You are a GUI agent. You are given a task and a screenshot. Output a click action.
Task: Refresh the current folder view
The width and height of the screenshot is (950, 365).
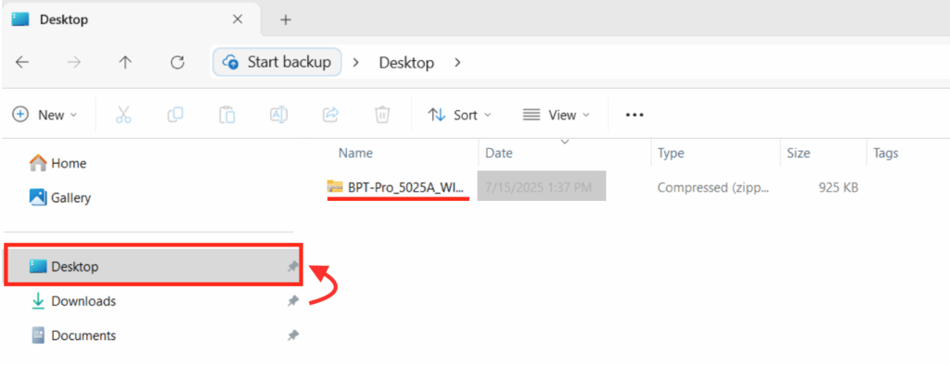177,62
